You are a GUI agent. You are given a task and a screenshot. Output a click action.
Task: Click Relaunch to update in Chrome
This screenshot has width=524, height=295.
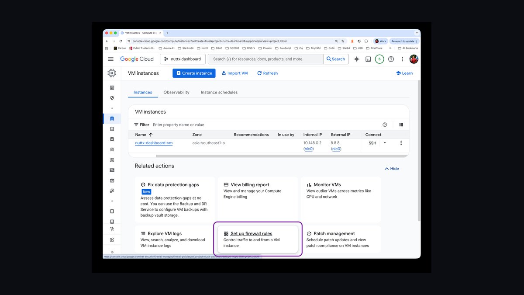coord(404,41)
